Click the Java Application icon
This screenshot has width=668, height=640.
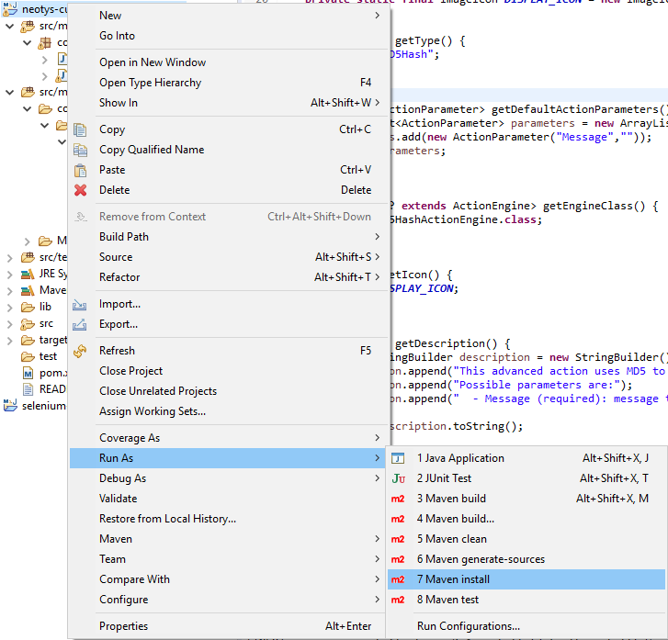[x=398, y=458]
